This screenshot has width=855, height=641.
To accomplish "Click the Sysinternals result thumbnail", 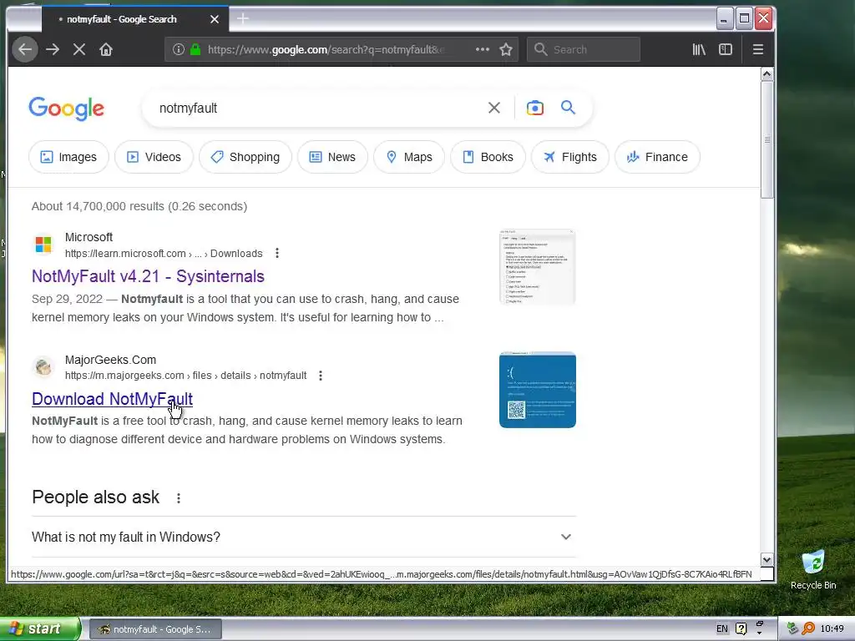I will 538,267.
